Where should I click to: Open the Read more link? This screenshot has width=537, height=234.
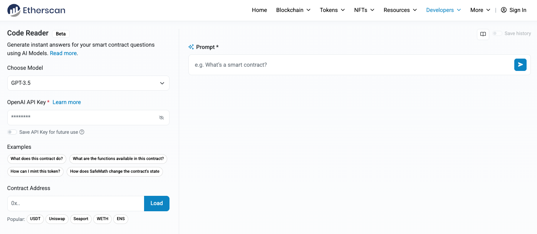click(63, 53)
